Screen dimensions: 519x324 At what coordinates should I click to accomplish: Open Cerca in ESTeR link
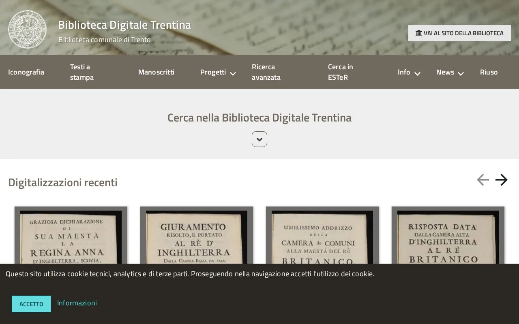coord(341,72)
